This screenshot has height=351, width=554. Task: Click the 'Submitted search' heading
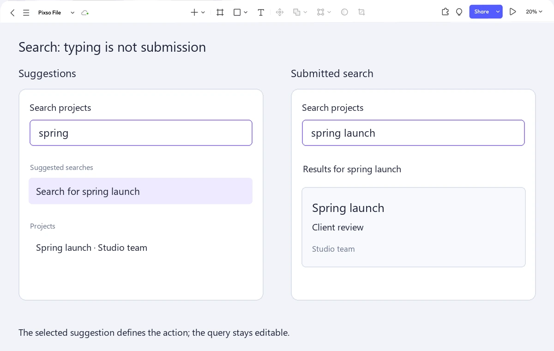click(332, 73)
